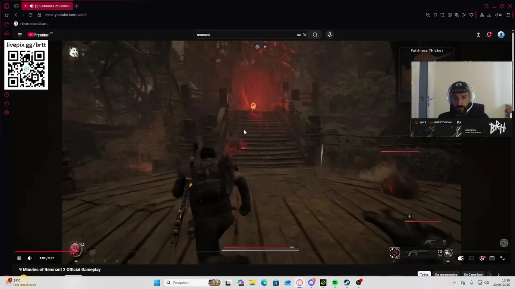Toggle the autoplay switch in player

(x=461, y=258)
